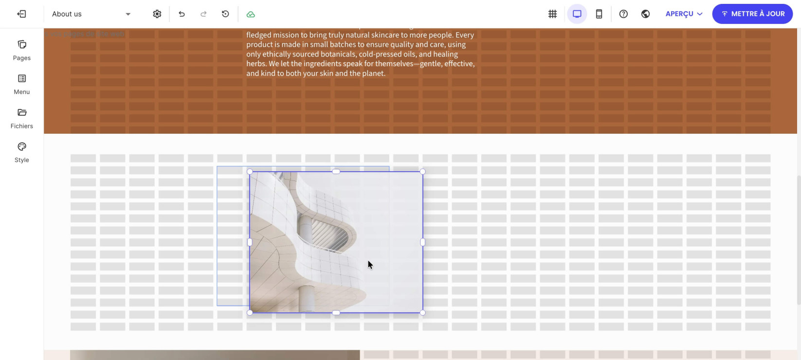Click the image's top-left resize handle
801x360 pixels.
250,171
